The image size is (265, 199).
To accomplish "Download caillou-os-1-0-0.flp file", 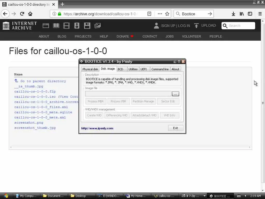I will [x=35, y=91].
